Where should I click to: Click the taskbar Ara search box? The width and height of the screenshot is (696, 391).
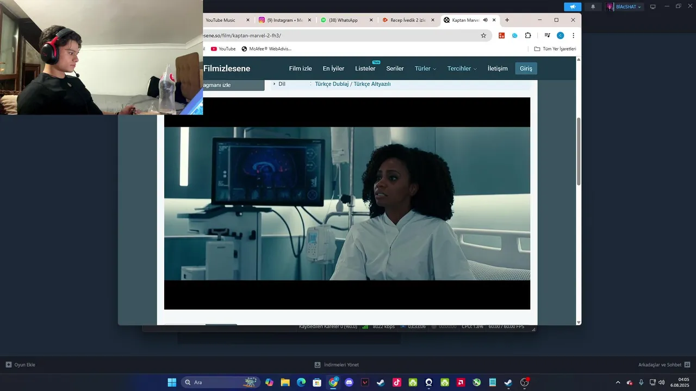[x=220, y=382]
